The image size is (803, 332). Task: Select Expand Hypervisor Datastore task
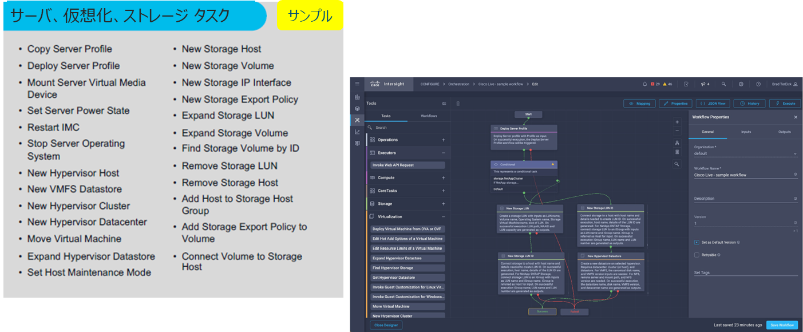click(408, 258)
